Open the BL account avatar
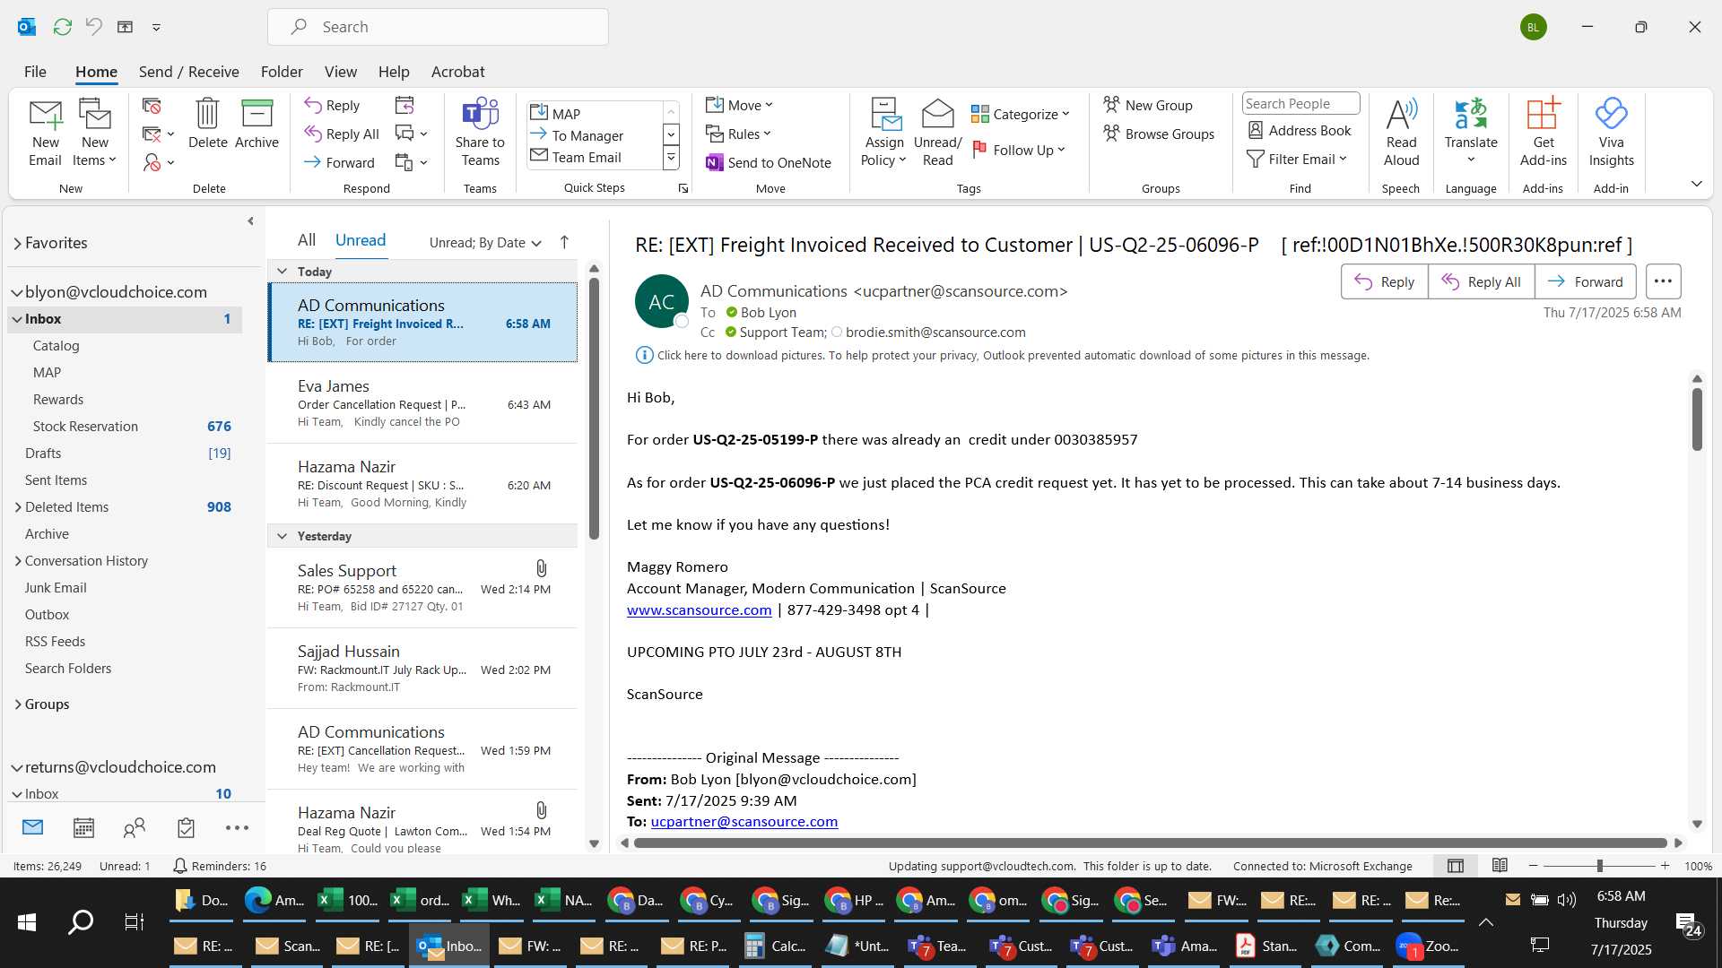 click(x=1533, y=27)
